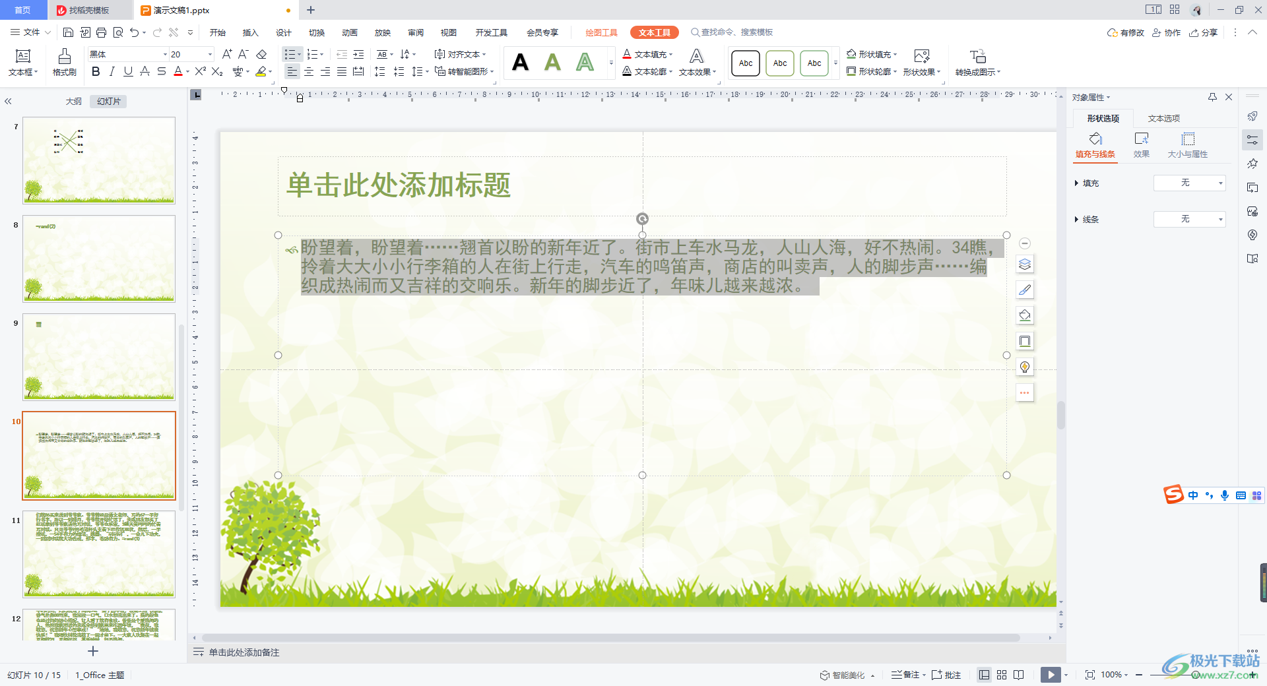Toggle right text alignment

325,71
